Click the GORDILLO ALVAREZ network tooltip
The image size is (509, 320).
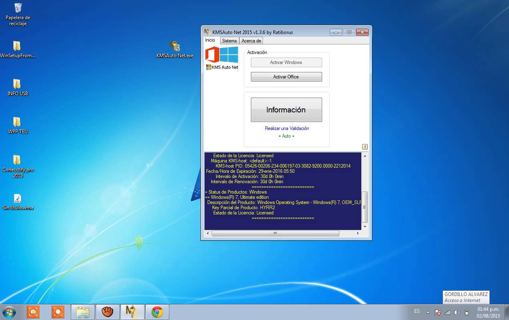coord(466,297)
